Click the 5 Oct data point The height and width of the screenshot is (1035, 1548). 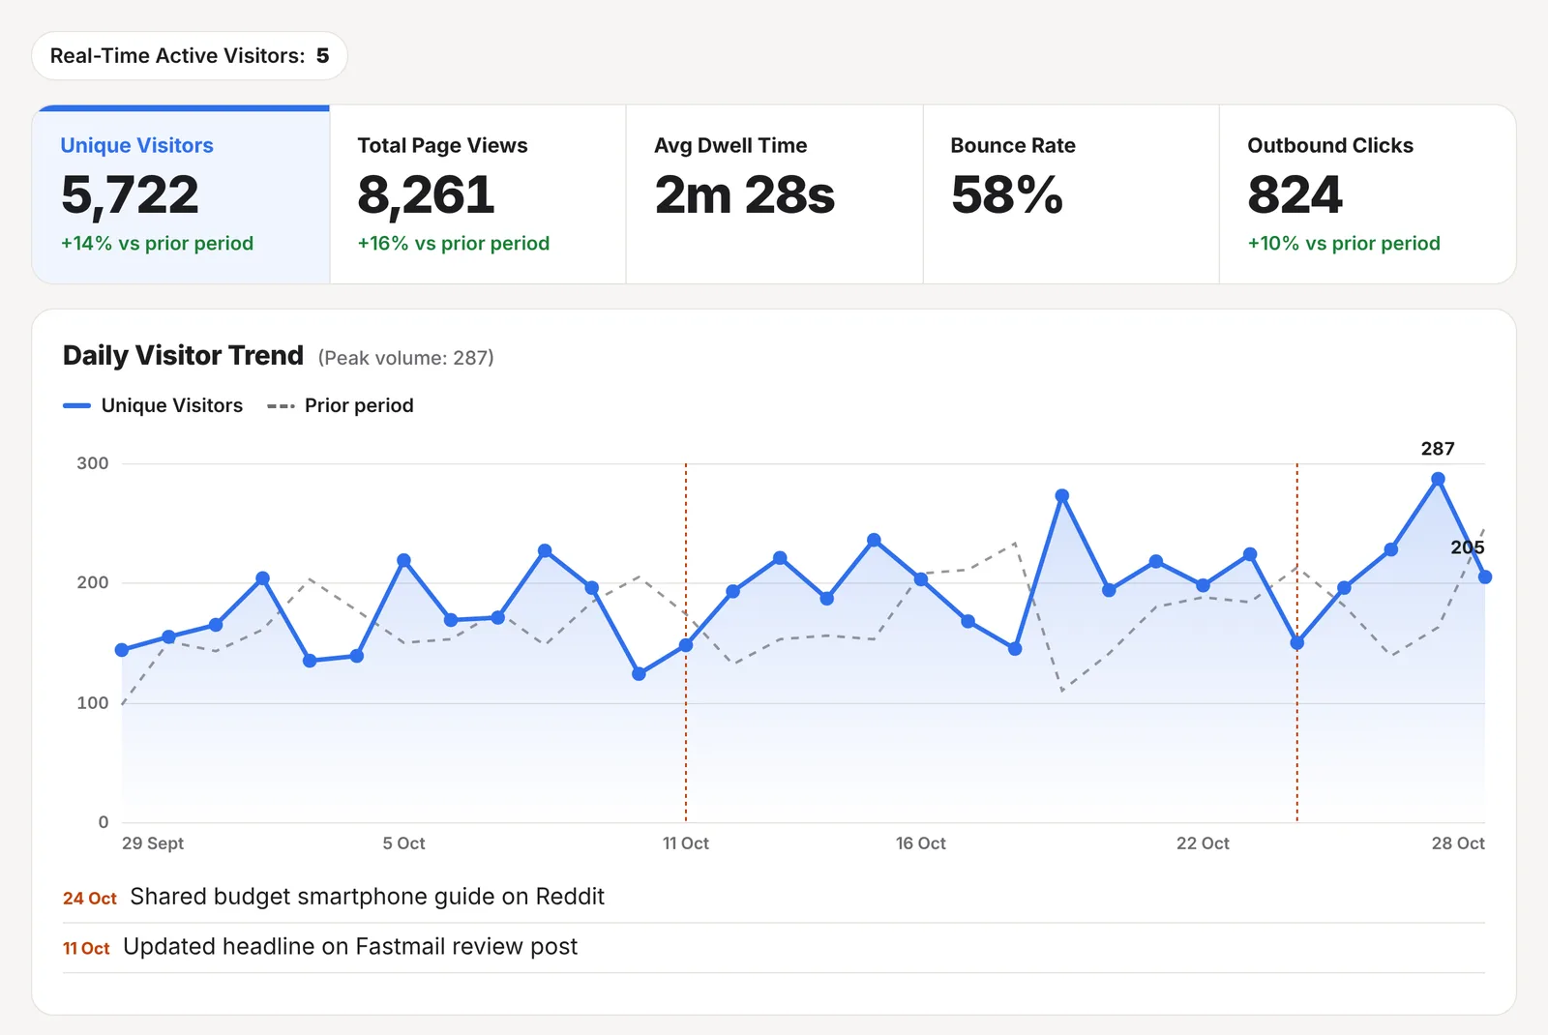point(403,561)
